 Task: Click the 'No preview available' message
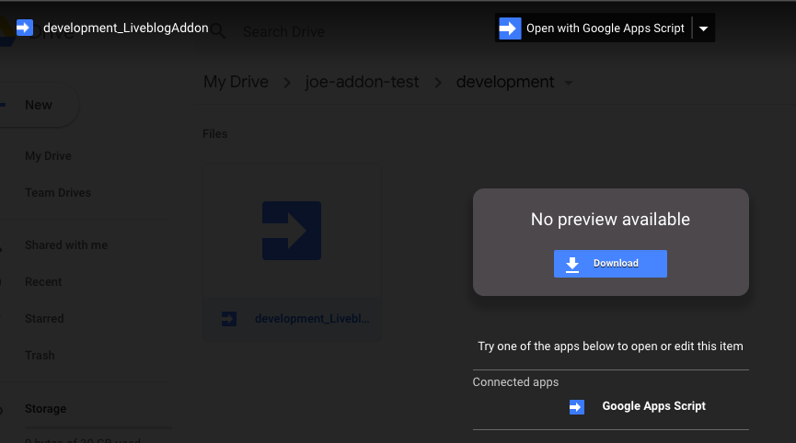coord(610,220)
